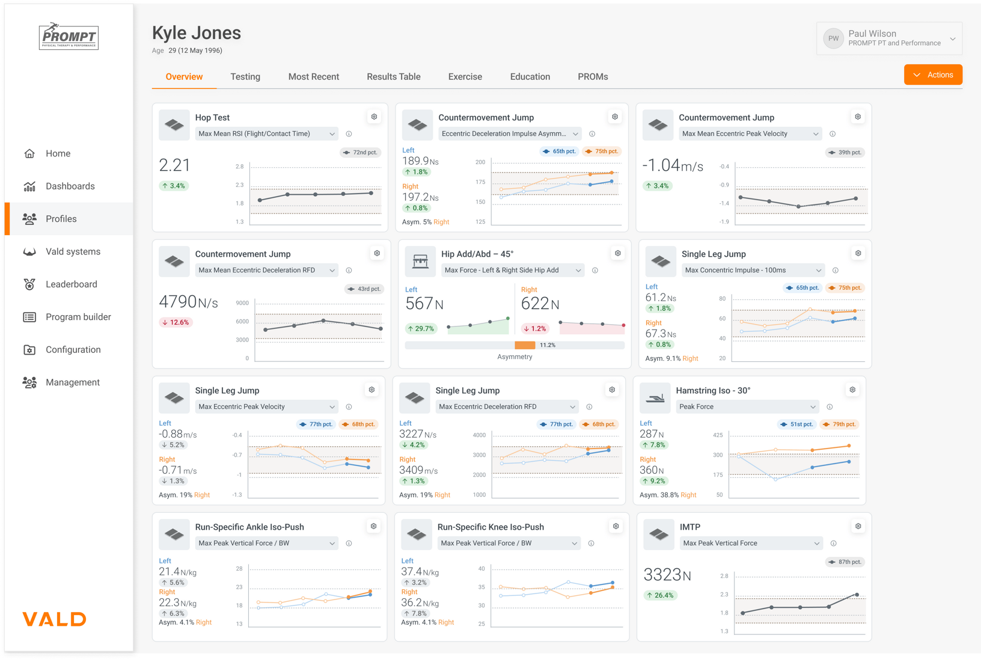Viewport: 981px width, 659px height.
Task: Click the 72nd pct. badge on Hop Test
Action: pyautogui.click(x=360, y=152)
